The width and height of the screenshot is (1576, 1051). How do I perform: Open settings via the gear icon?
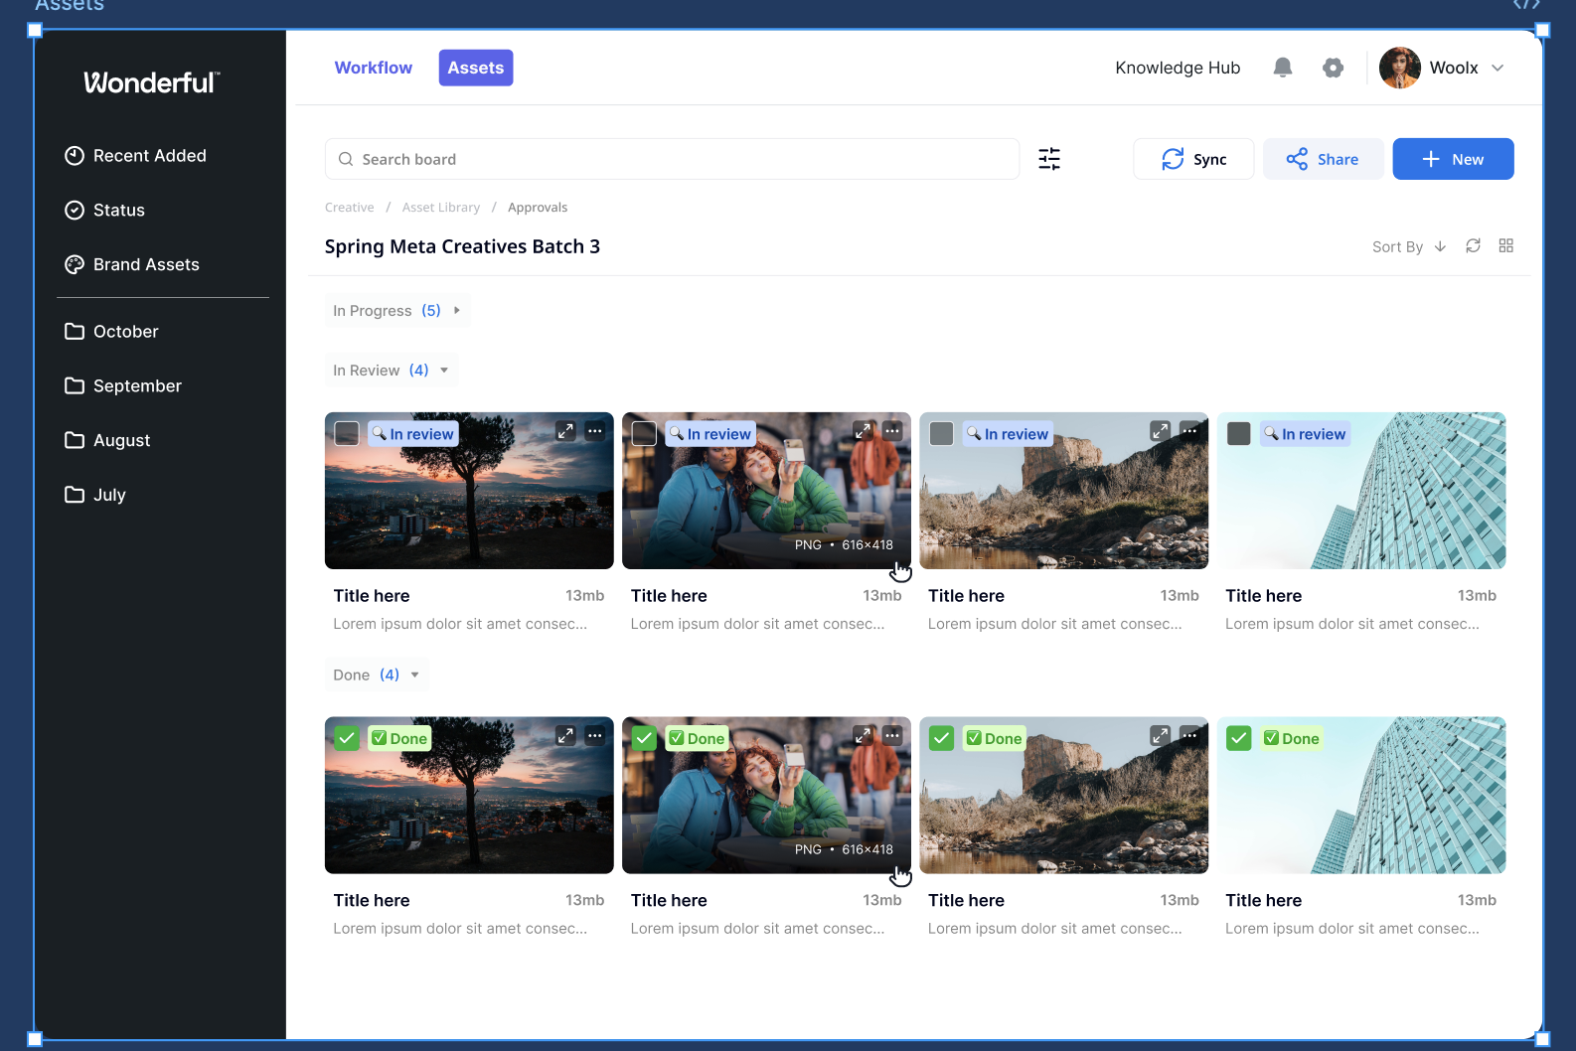[x=1333, y=68]
